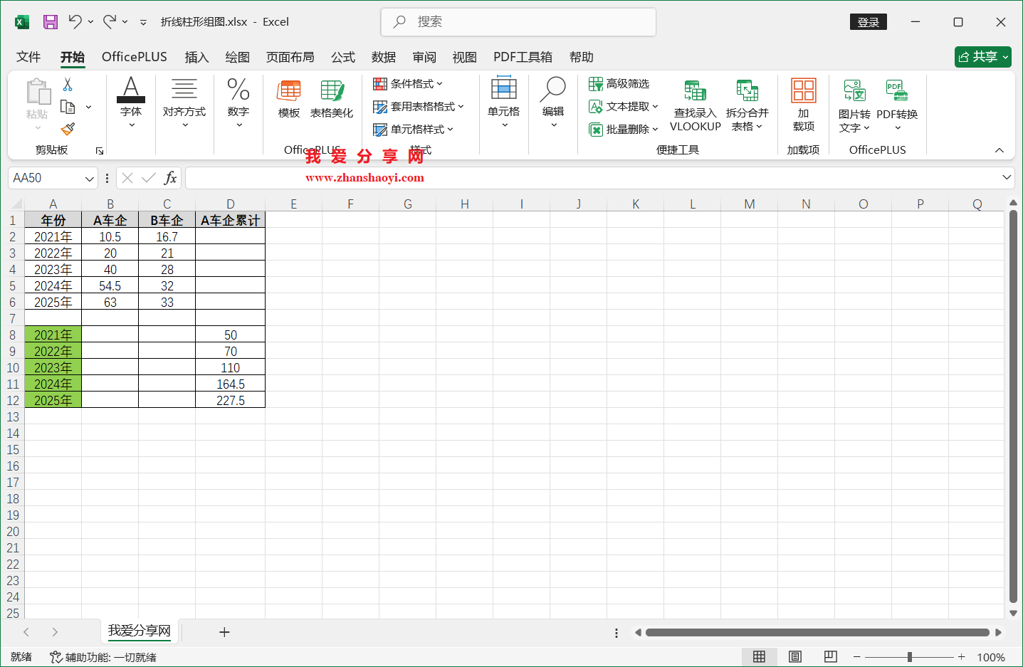Viewport: 1023px width, 667px height.
Task: Add a new sheet with plus button
Action: click(x=224, y=632)
